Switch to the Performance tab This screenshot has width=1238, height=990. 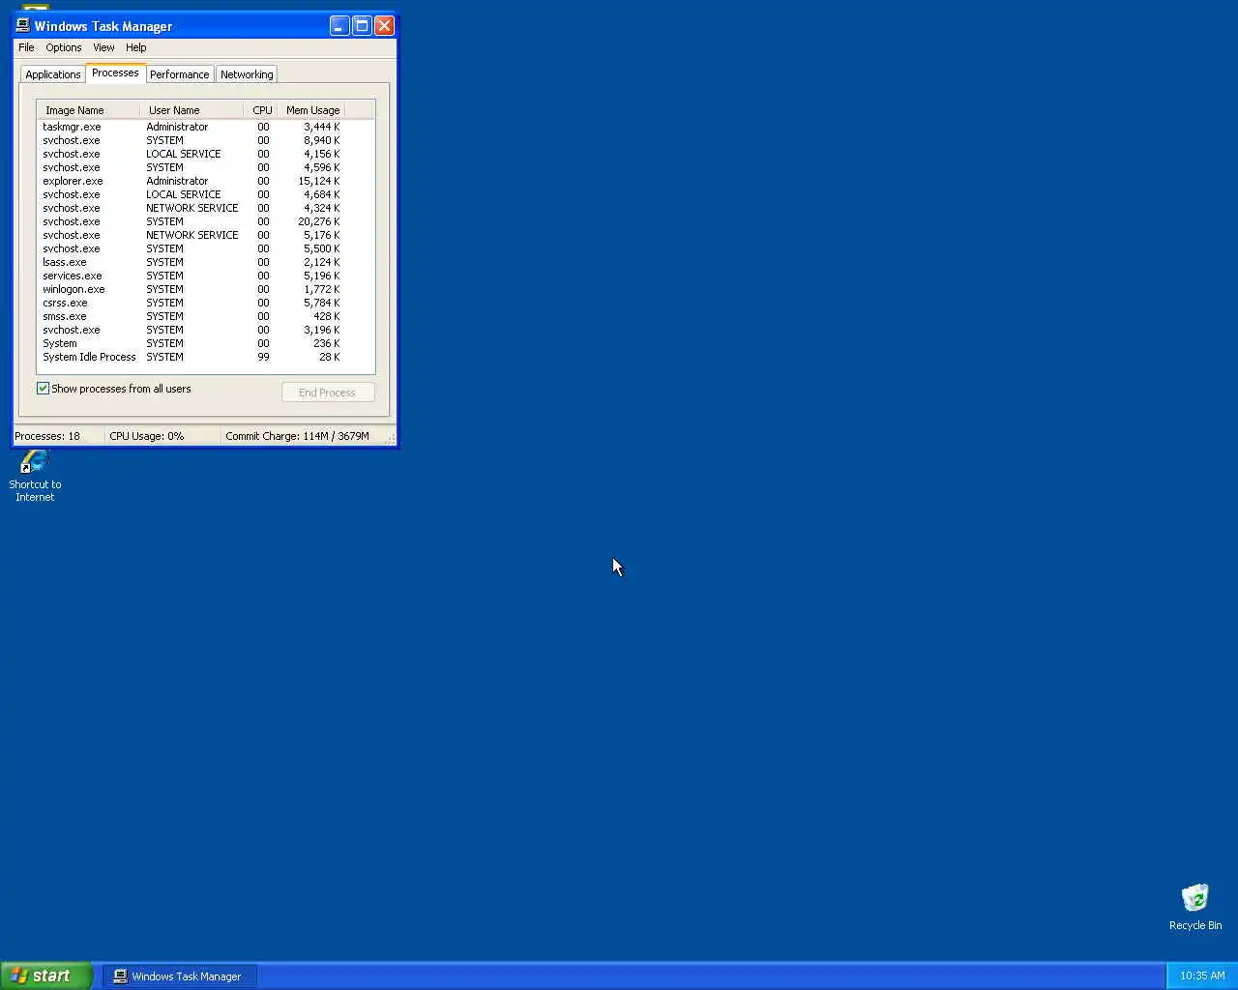179,74
